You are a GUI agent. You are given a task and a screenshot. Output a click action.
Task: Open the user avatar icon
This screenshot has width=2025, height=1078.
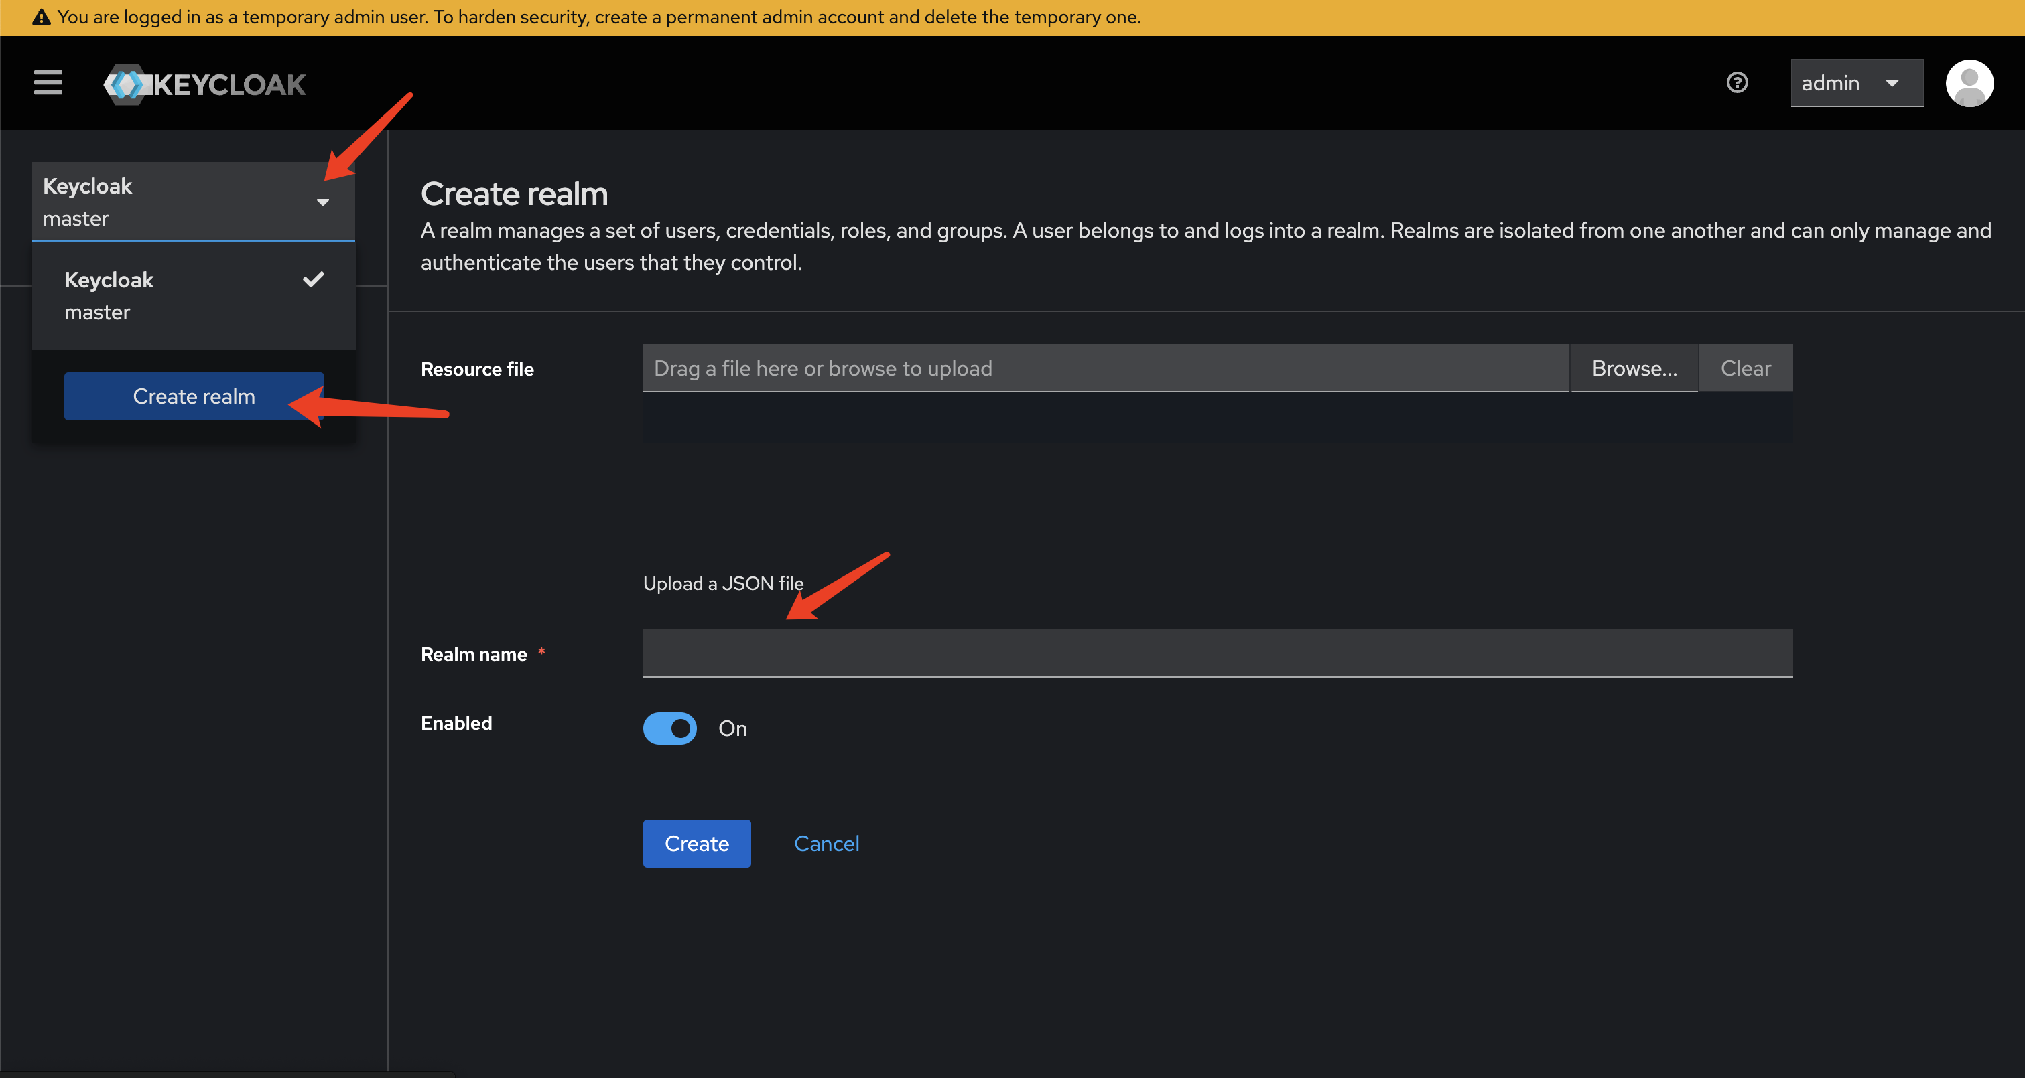[x=1969, y=83]
